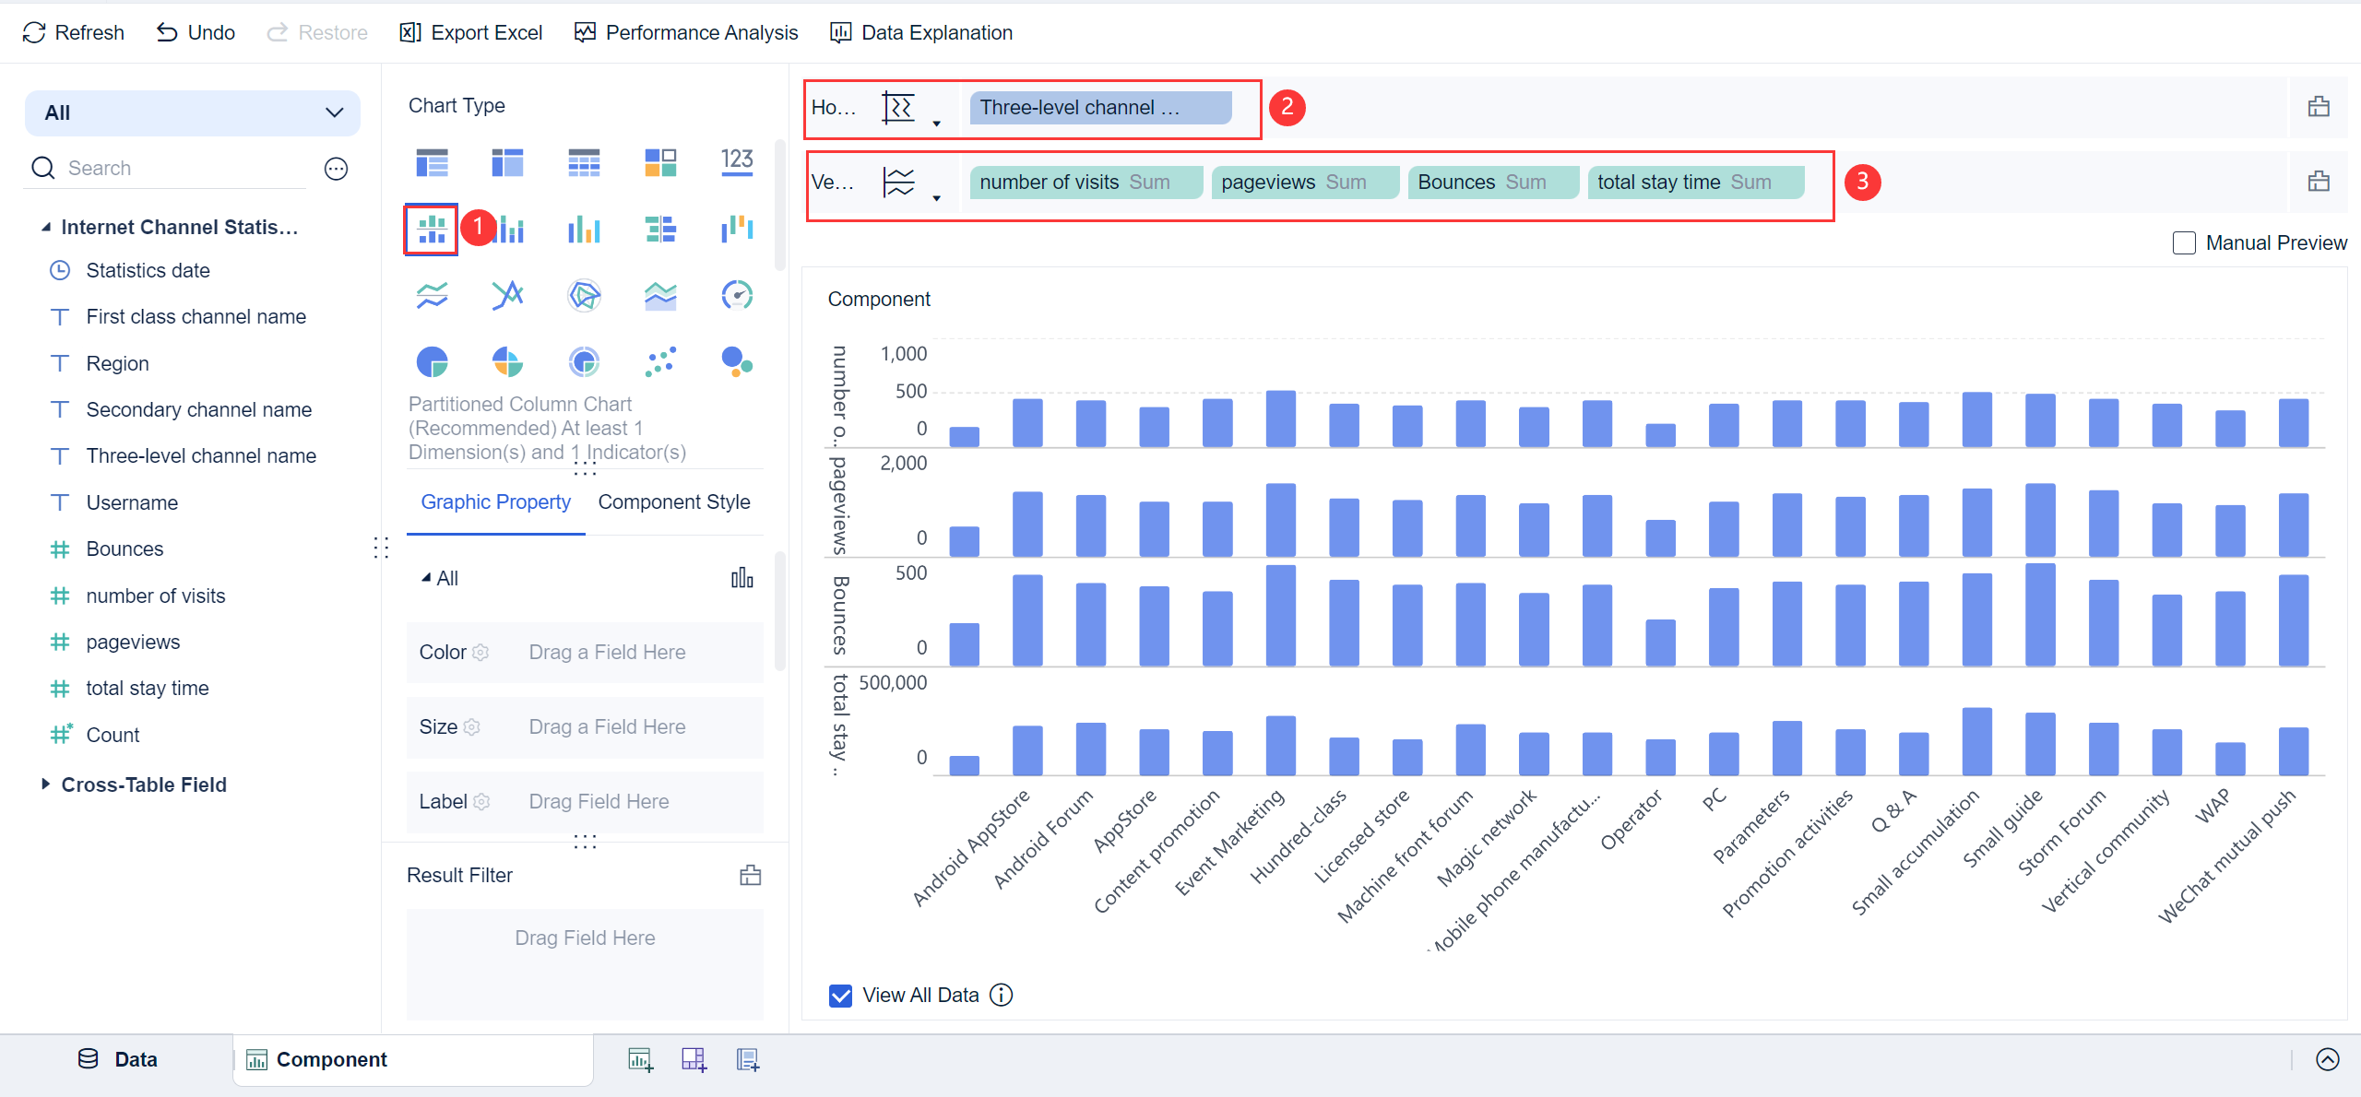This screenshot has height=1097, width=2361.
Task: Open Performance Analysis from toolbar
Action: 685,32
